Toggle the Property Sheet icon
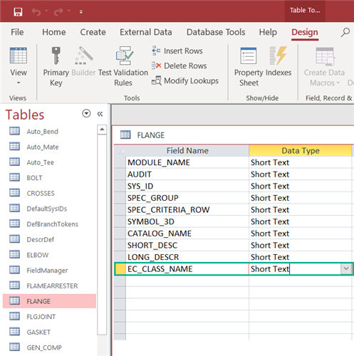This screenshot has width=354, height=356. (249, 56)
